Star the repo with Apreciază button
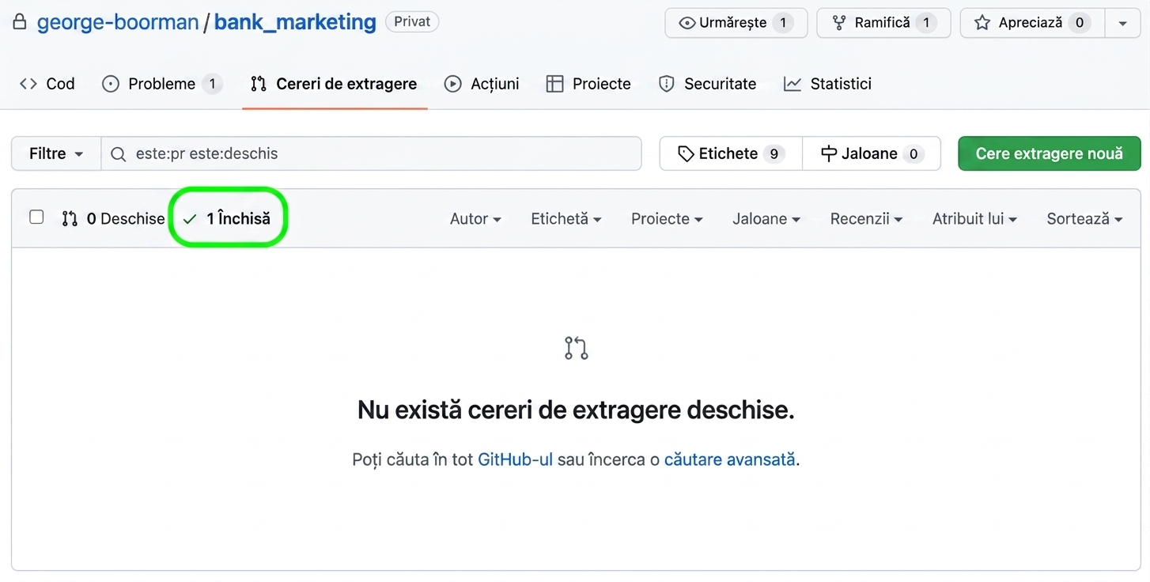Image resolution: width=1150 pixels, height=582 pixels. click(x=1034, y=23)
